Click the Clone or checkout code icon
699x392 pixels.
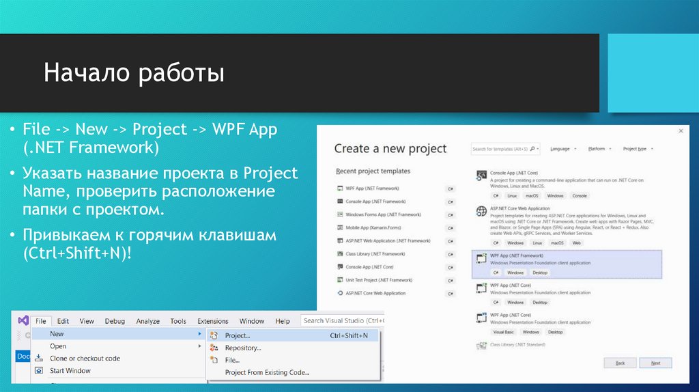click(x=39, y=358)
